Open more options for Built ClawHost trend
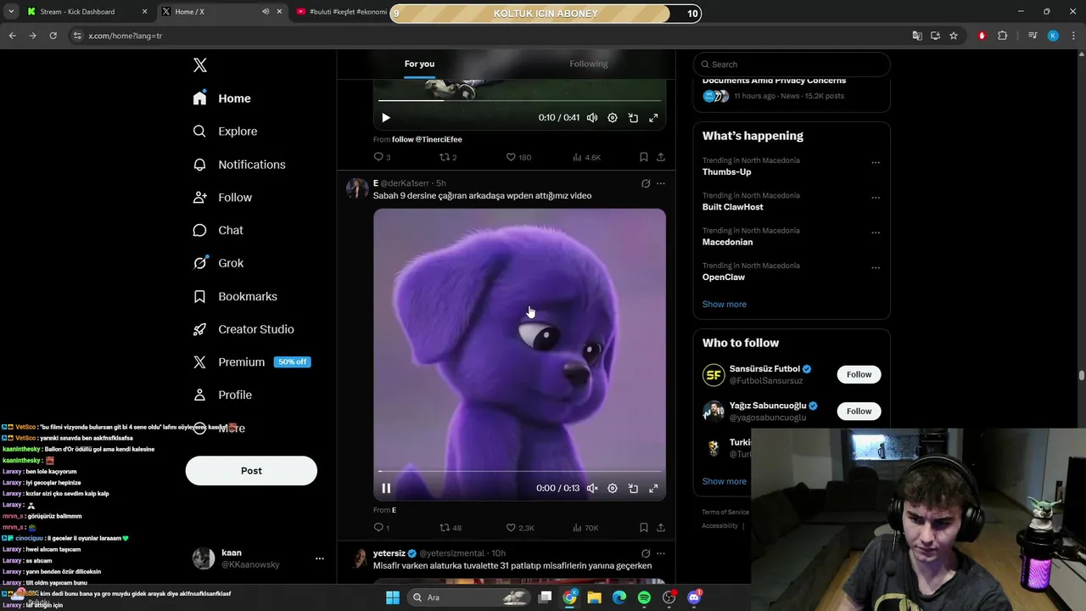1086x611 pixels. coord(876,198)
